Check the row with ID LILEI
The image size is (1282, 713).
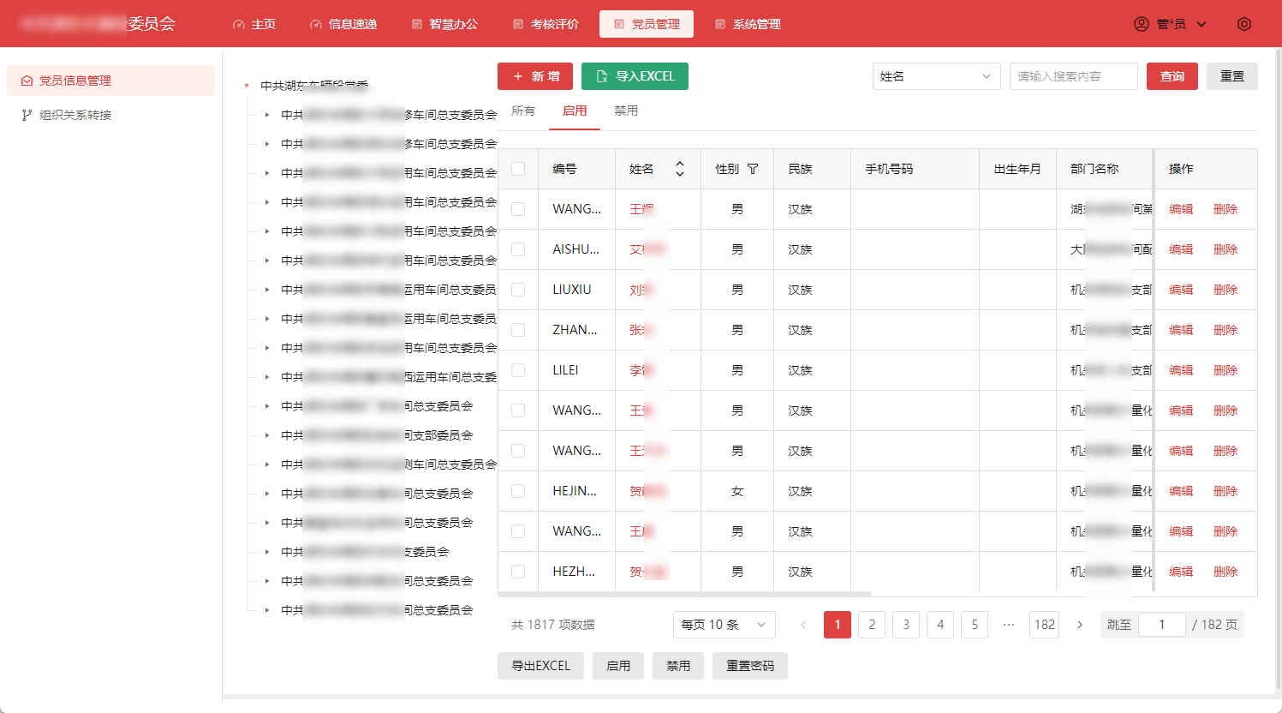pos(518,370)
